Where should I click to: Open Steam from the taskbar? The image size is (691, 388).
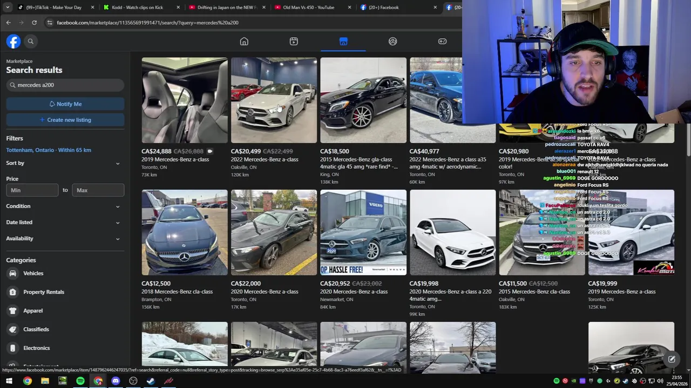151,381
